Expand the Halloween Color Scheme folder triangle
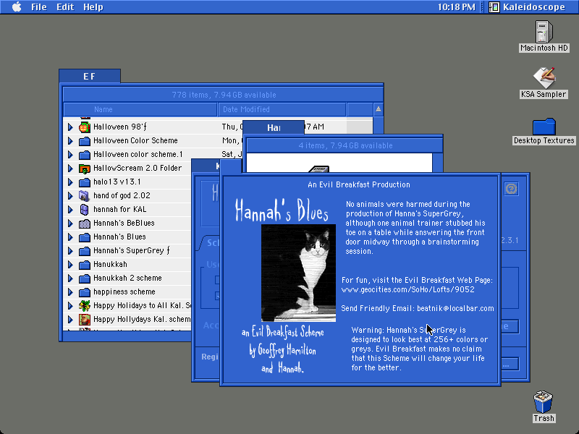This screenshot has height=434, width=579. click(70, 141)
